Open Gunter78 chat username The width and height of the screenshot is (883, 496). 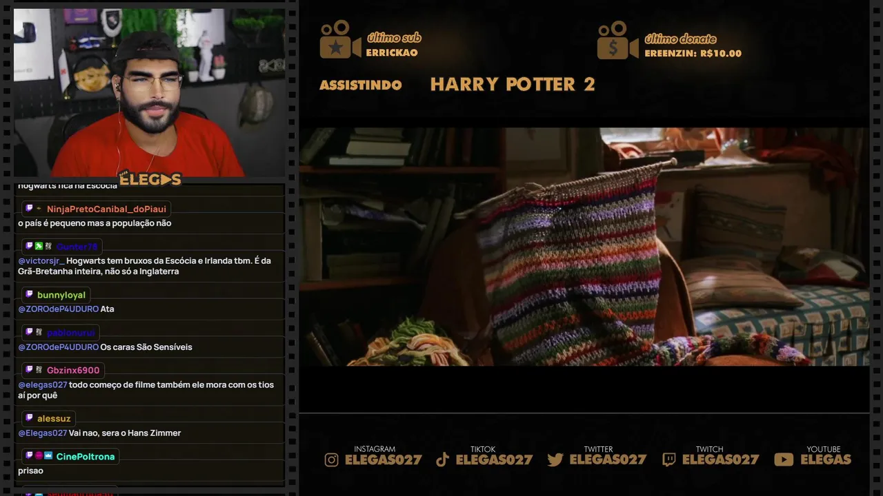[77, 247]
